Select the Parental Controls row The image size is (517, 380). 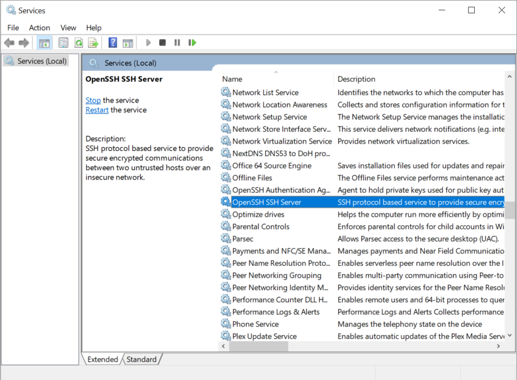click(x=362, y=227)
